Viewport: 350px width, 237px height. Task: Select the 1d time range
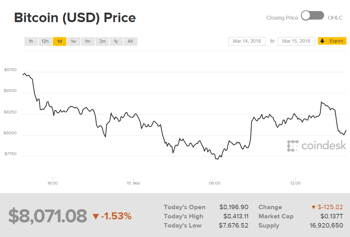[x=59, y=41]
